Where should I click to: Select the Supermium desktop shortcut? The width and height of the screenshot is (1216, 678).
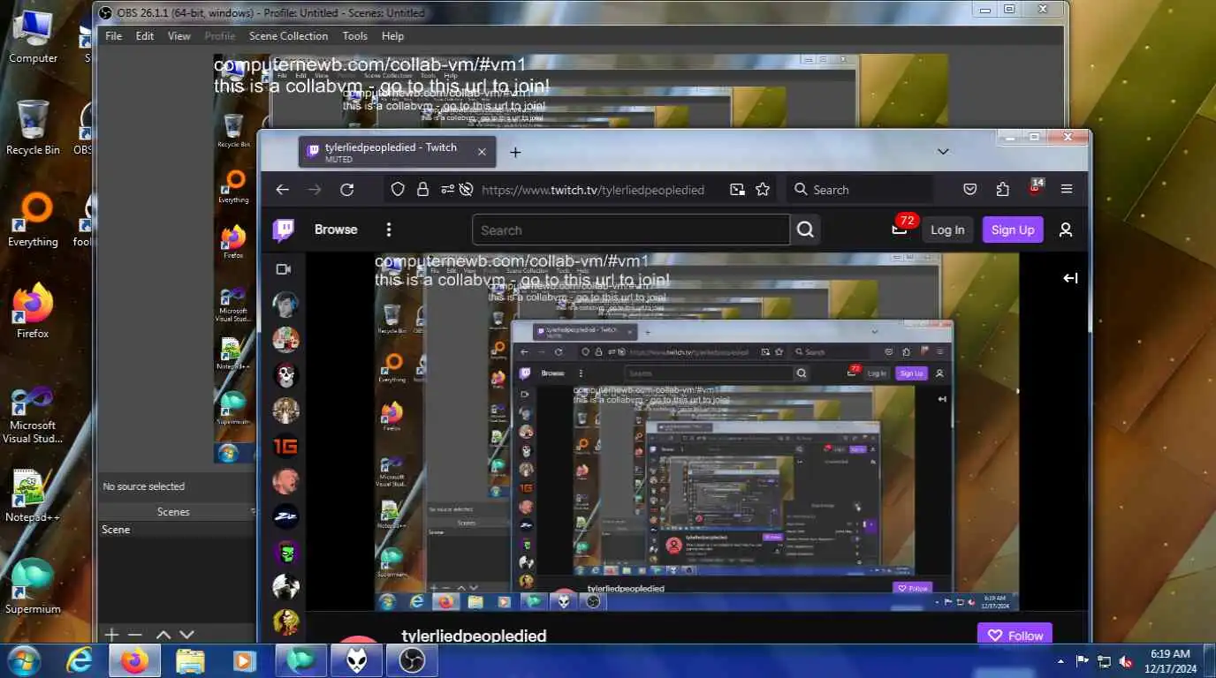[33, 584]
